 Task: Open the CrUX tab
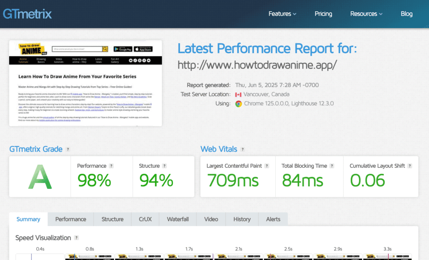[145, 219]
